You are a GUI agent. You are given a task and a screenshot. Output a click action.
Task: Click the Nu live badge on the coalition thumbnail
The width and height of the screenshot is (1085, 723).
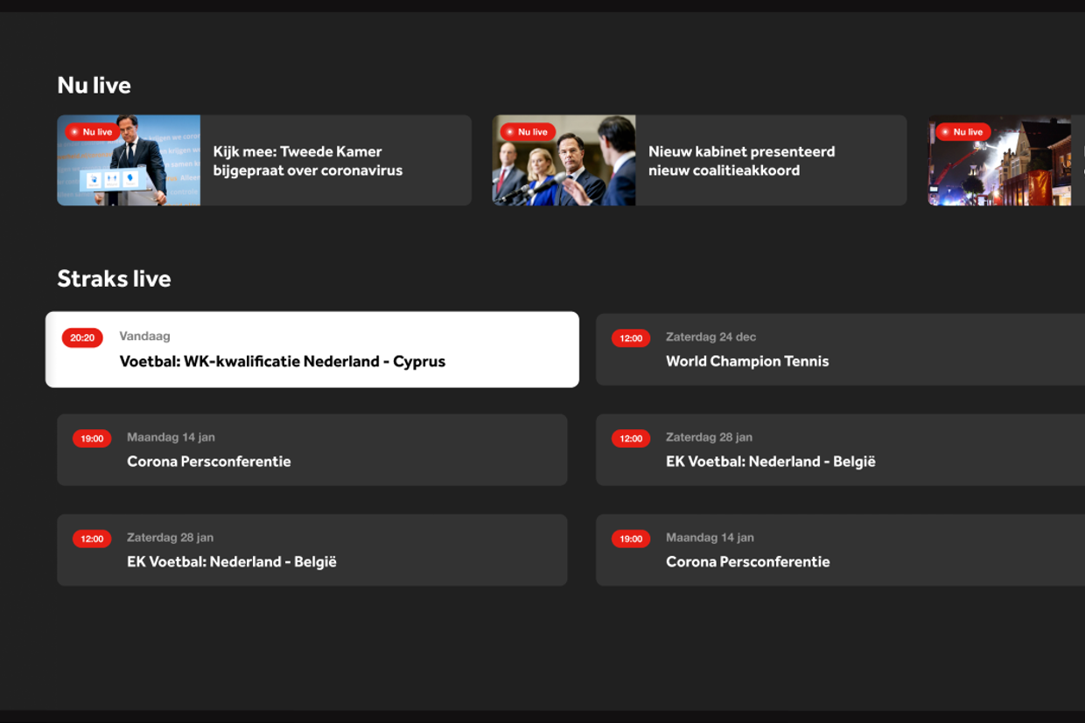coord(527,132)
